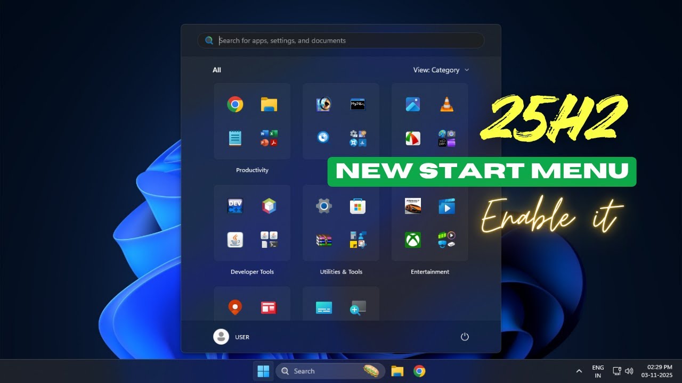The image size is (682, 383).
Task: Launch Dev-C++ from Developer Tools
Action: coord(235,206)
